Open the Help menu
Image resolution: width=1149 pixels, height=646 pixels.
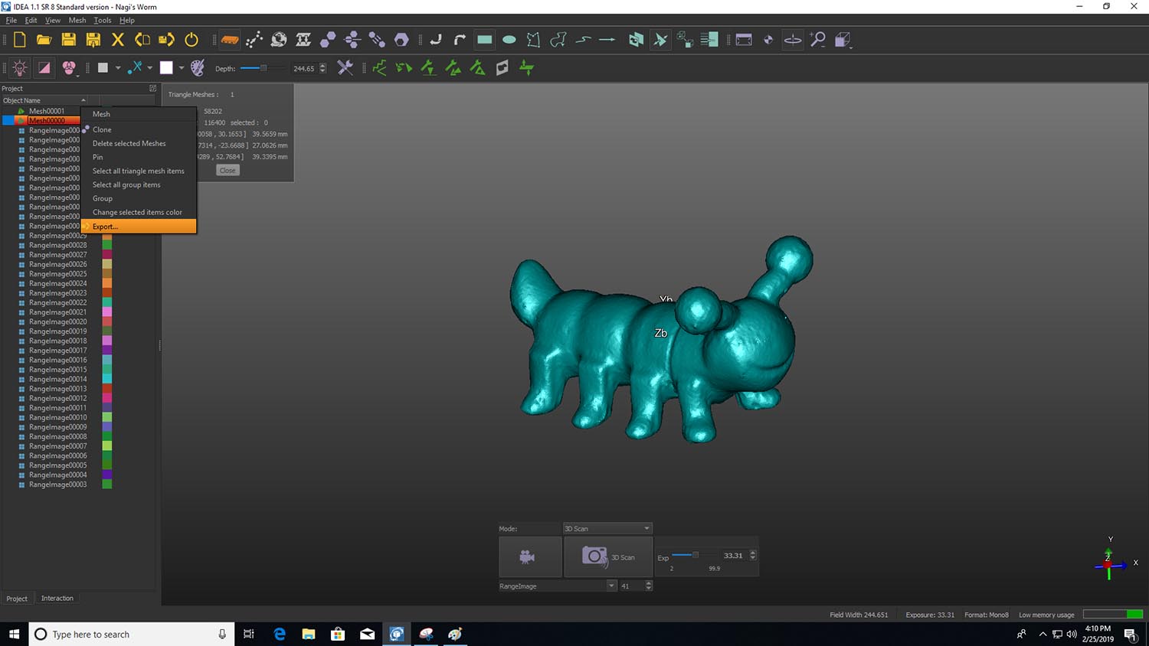point(127,21)
